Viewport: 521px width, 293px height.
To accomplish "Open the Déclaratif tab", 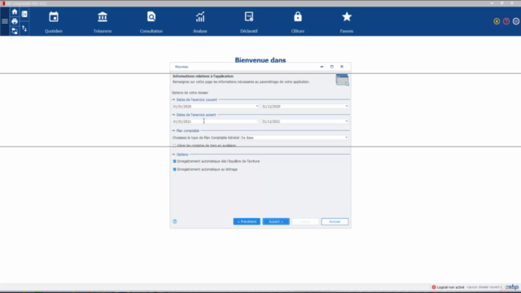I will tap(249, 22).
